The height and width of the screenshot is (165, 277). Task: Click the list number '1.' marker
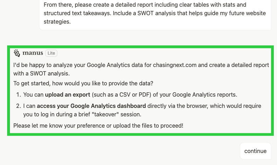coord(19,95)
